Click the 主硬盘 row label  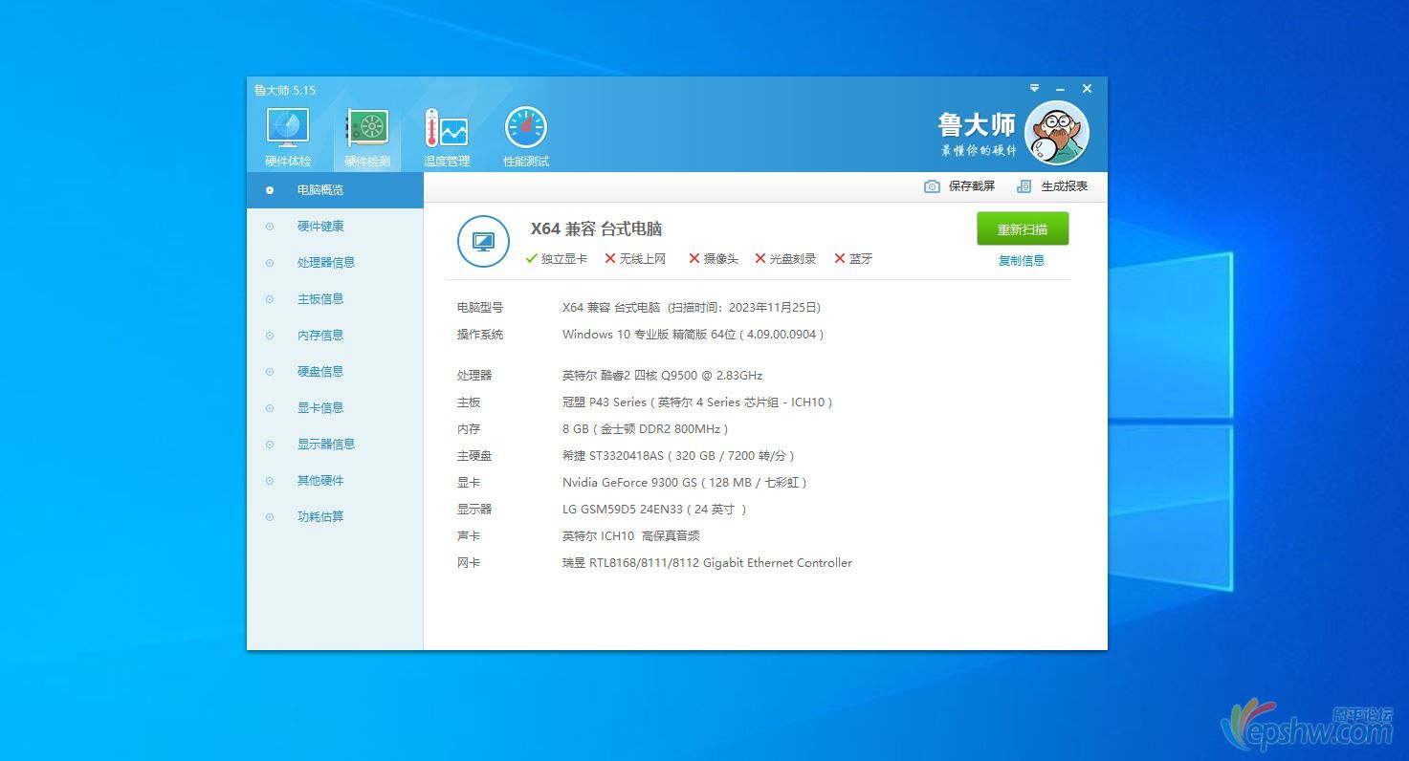(474, 456)
